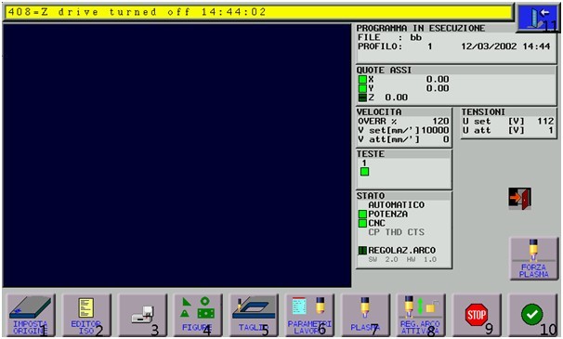The image size is (563, 339).
Task: Click the exit door icon
Action: coord(520,198)
